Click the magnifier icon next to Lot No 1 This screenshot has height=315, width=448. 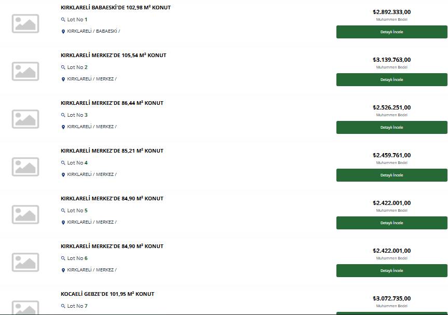point(63,20)
